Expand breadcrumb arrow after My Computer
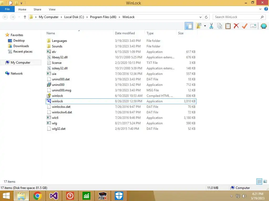Screen dimensions: 269x201 [61, 17]
